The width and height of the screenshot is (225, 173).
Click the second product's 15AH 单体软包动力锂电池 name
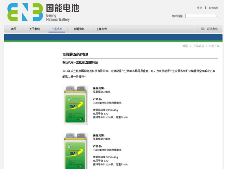107,150
